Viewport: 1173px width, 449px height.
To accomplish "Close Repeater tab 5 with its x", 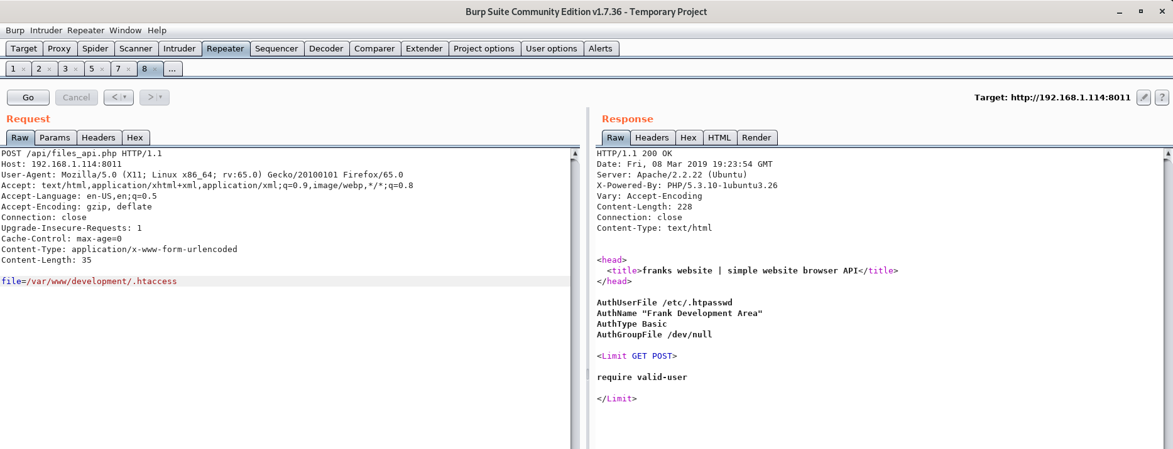I will point(102,69).
